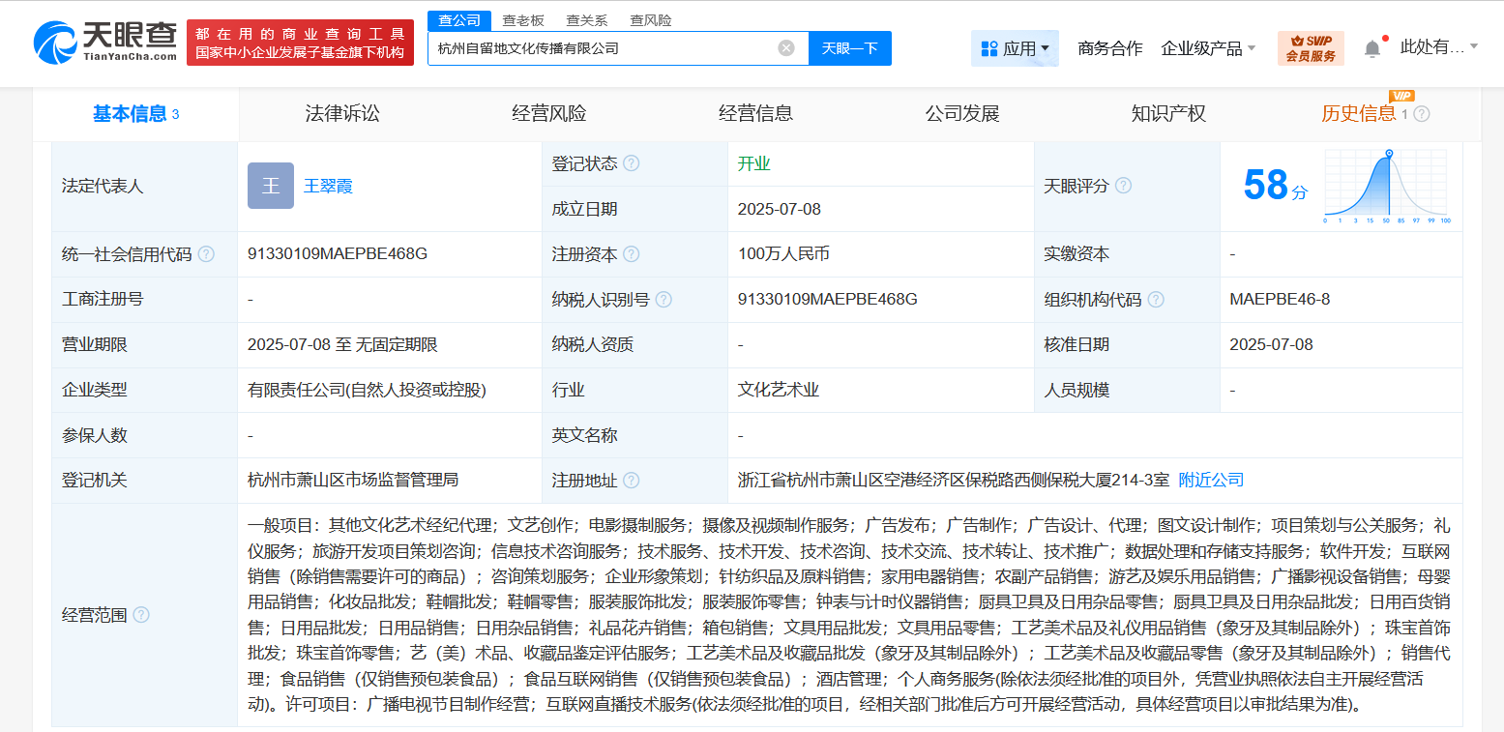Click the TianYanCha logo
Viewport: 1504px width, 732px height.
(x=105, y=43)
